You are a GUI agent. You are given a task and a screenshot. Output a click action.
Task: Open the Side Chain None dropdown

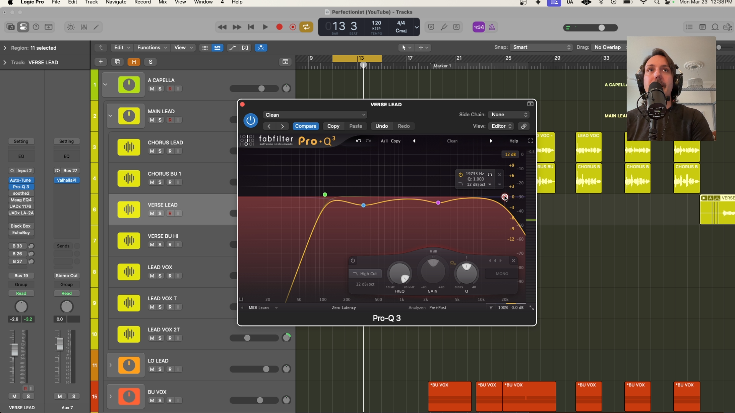coord(509,115)
